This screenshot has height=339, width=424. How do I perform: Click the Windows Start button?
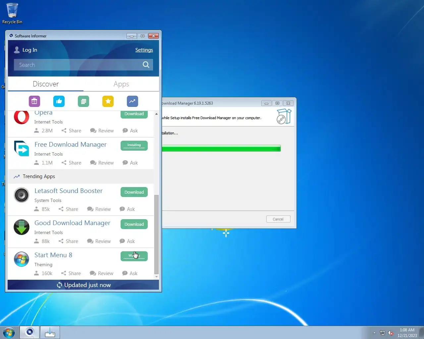[x=9, y=332]
